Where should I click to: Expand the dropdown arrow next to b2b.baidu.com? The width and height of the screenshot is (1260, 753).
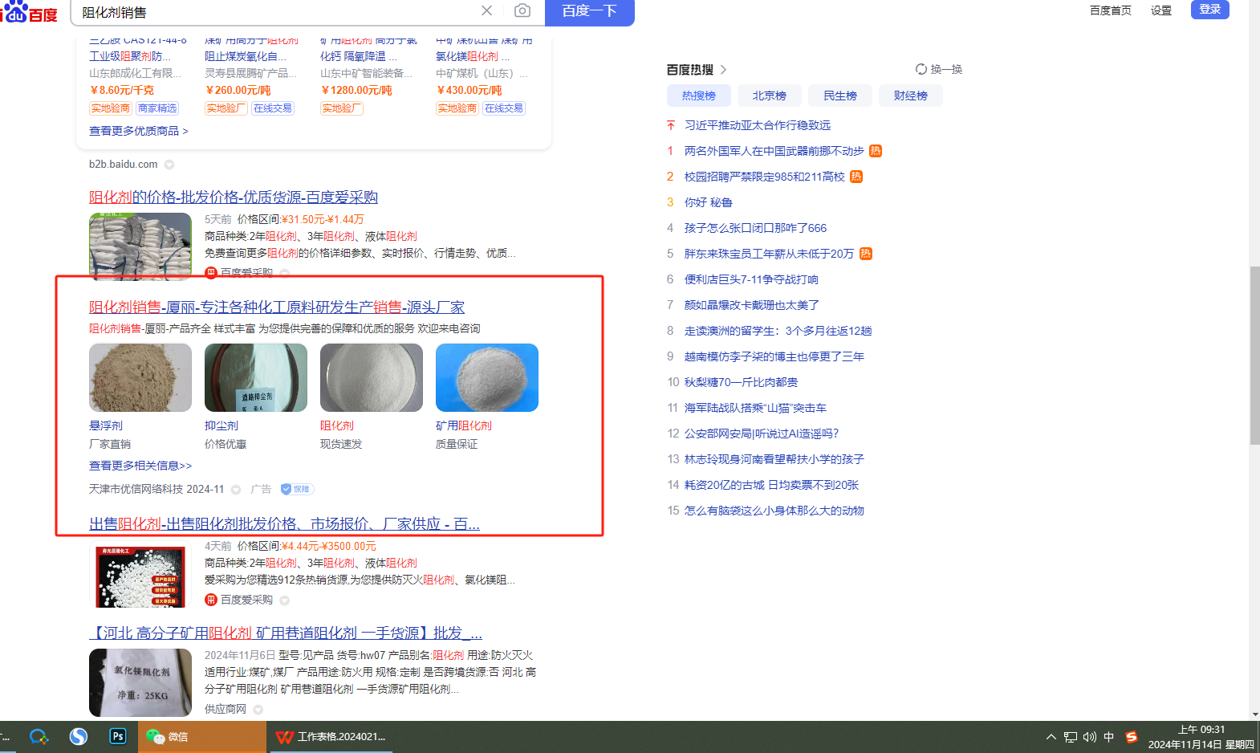click(x=169, y=165)
